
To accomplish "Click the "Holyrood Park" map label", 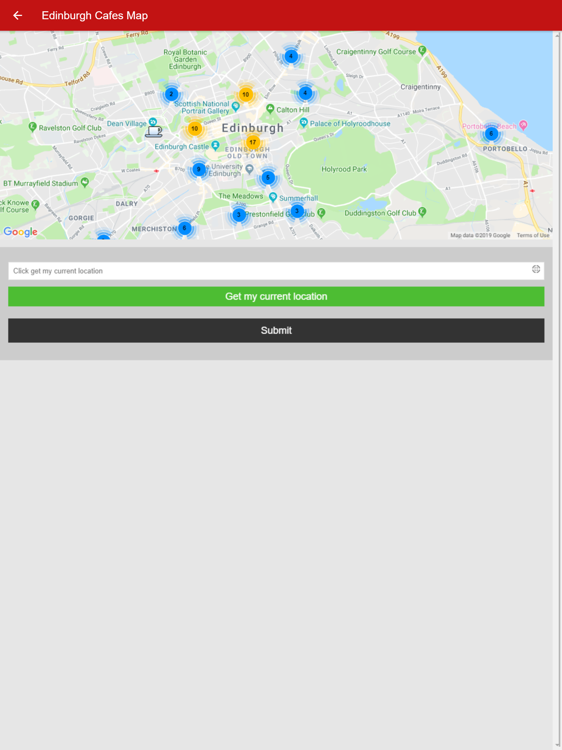I will pyautogui.click(x=344, y=169).
